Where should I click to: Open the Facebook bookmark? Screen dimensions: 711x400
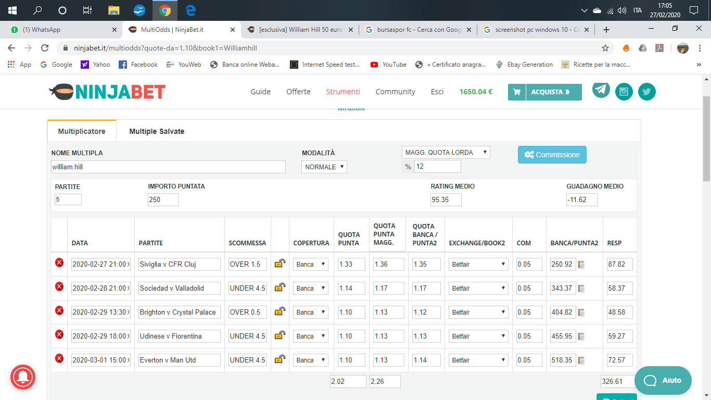138,65
